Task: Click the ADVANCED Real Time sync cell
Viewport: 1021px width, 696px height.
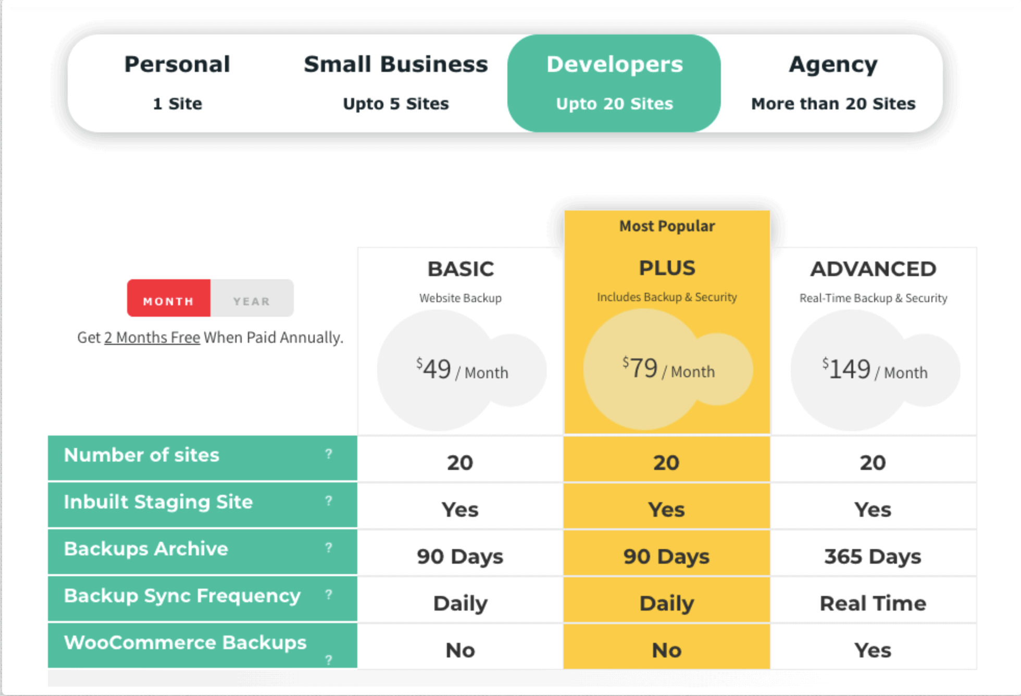Action: [873, 603]
